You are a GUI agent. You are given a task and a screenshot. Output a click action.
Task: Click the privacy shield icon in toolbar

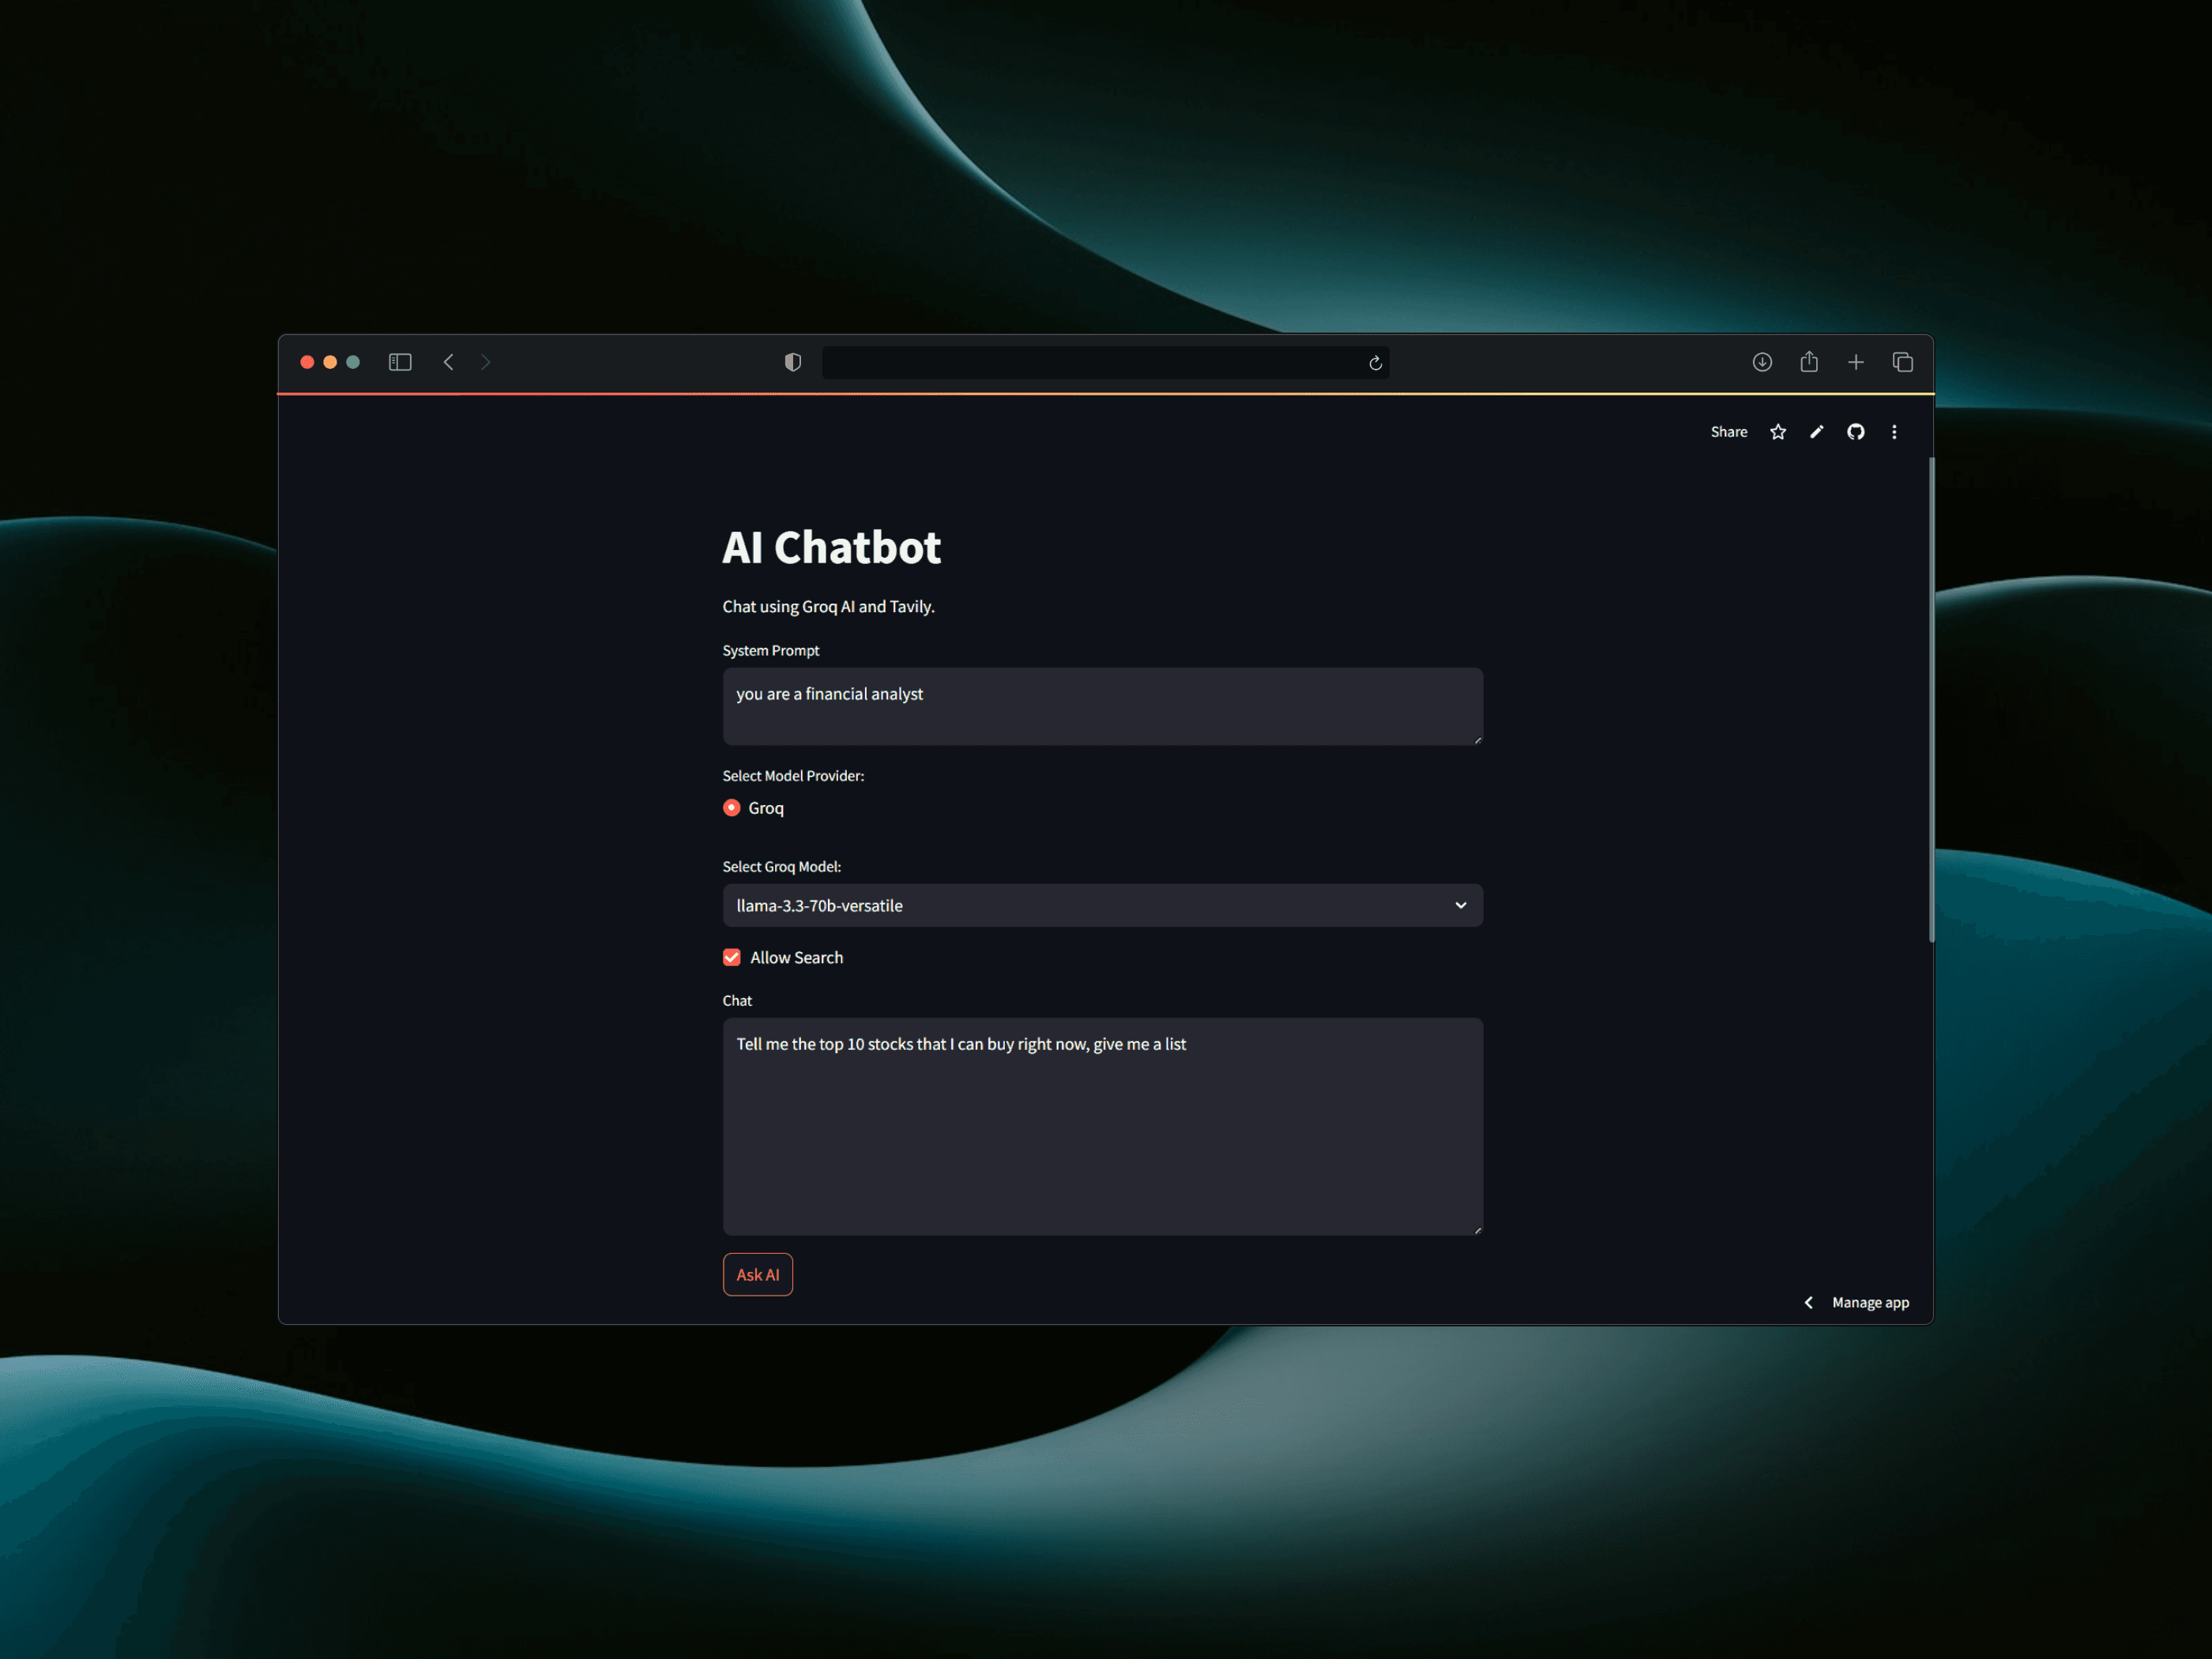pos(792,361)
